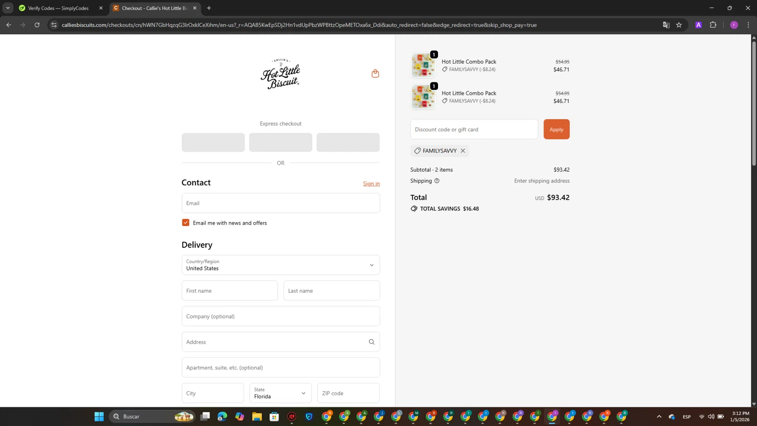Bookmark this page with star icon
757x426 pixels.
click(x=679, y=25)
